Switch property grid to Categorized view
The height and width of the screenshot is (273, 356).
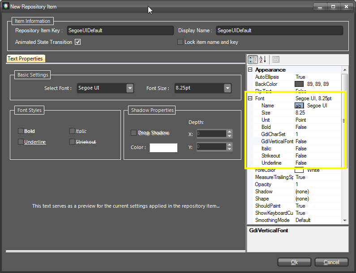coord(253,60)
